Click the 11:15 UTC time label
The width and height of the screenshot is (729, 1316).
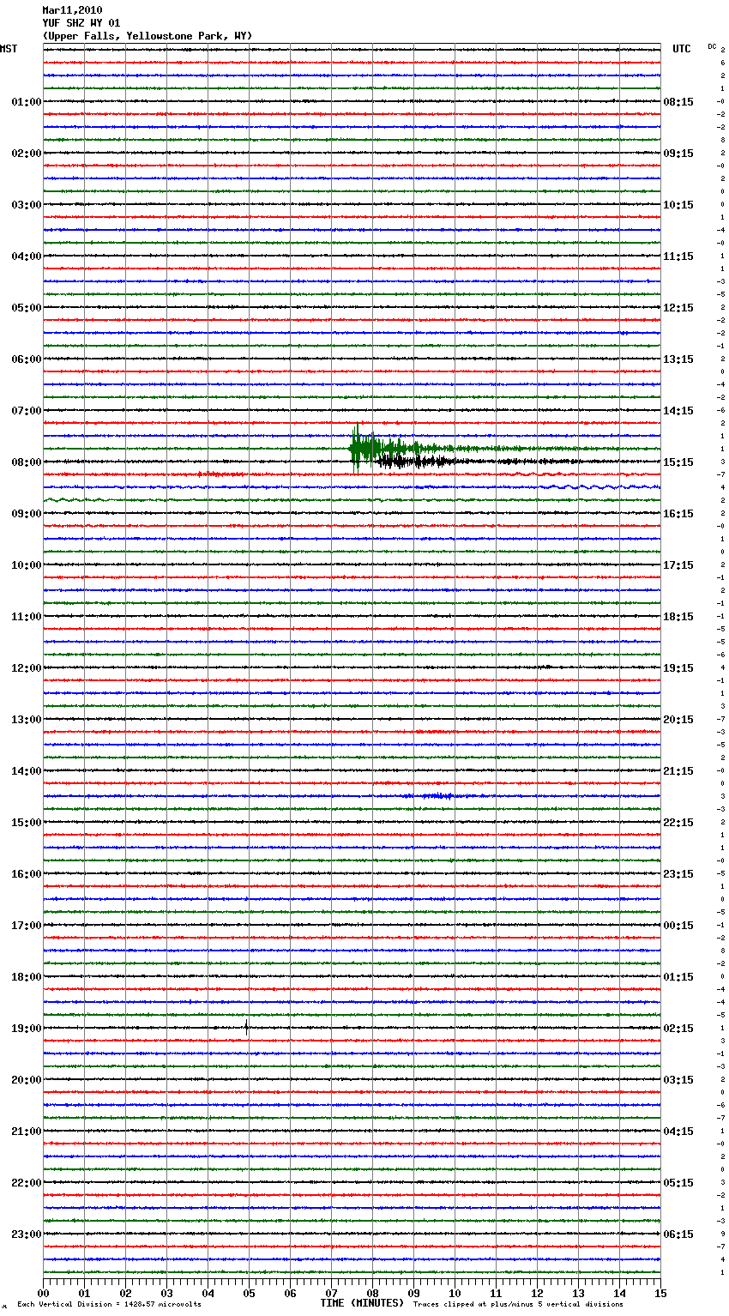click(678, 257)
